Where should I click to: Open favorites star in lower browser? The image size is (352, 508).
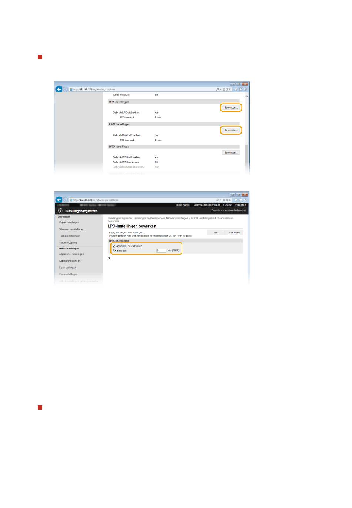click(241, 200)
